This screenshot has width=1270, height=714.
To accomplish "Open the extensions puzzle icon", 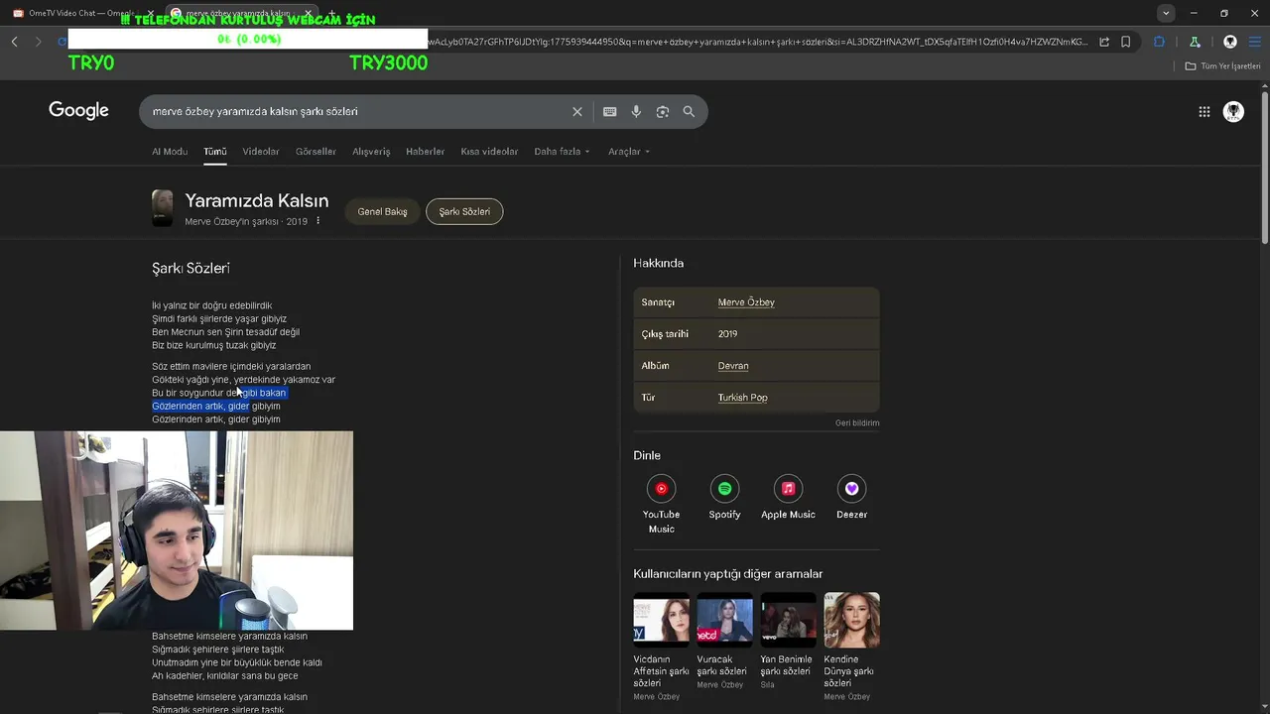I will (1159, 42).
